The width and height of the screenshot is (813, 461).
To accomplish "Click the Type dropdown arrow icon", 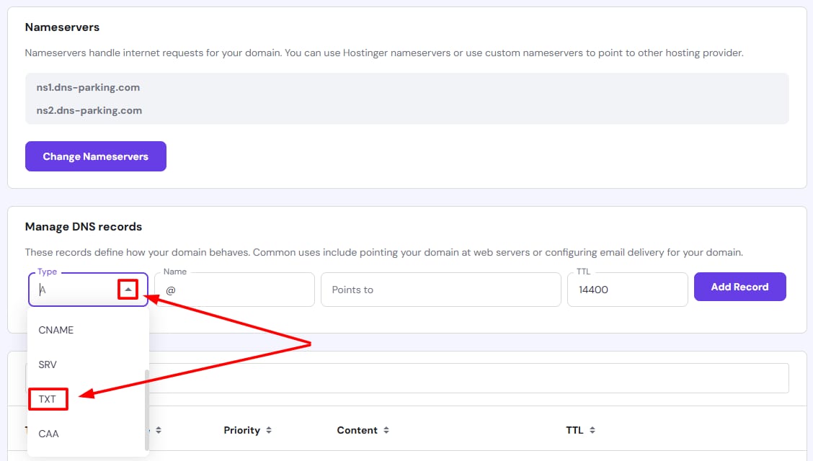I will coord(128,290).
